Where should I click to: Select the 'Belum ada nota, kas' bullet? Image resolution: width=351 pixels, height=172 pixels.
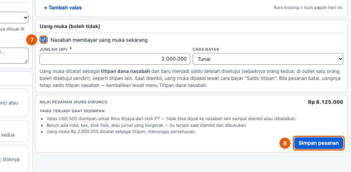[147, 125]
